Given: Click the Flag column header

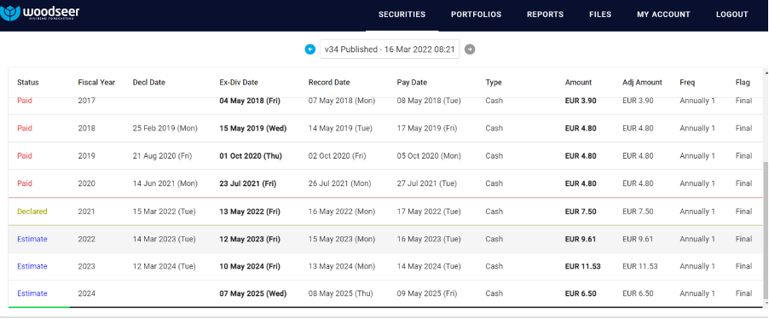Looking at the screenshot, I should (743, 83).
